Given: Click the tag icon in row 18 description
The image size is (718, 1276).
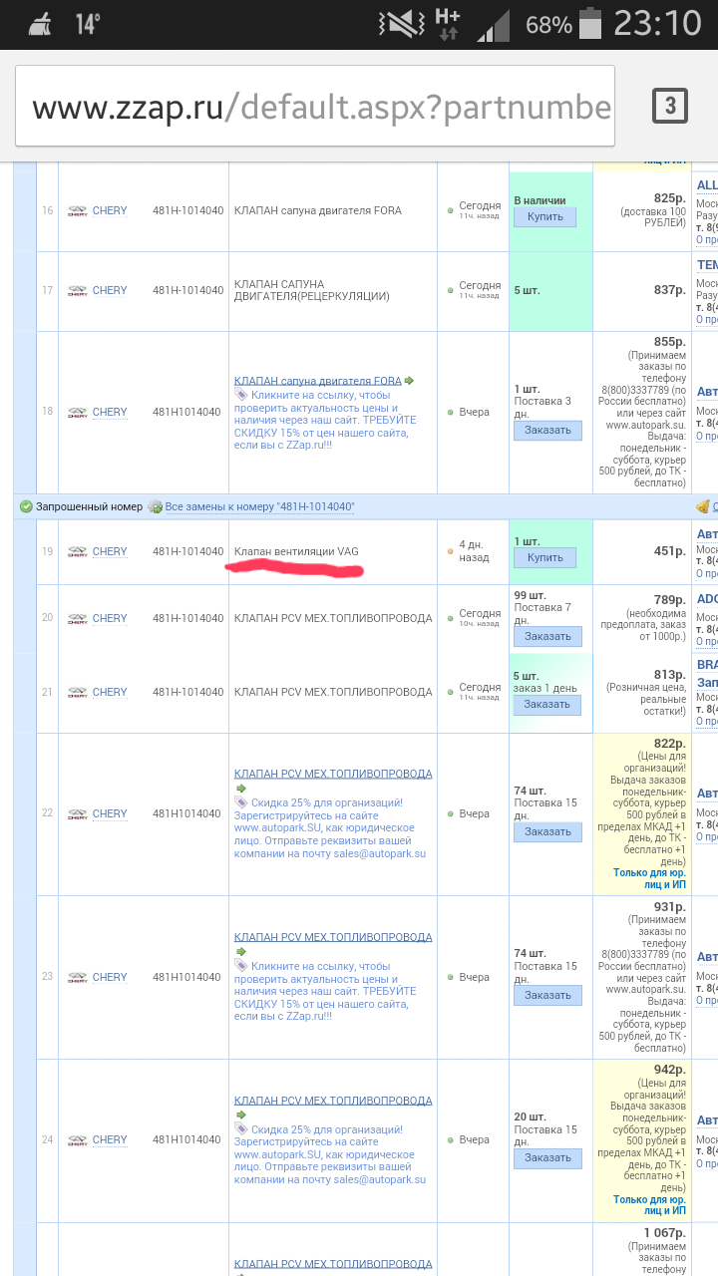Looking at the screenshot, I should pos(241,395).
